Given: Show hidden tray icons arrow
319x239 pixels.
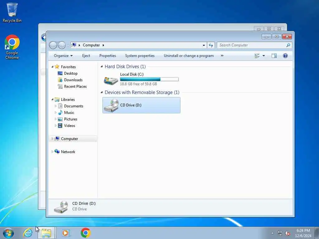Looking at the screenshot, I should [272, 233].
